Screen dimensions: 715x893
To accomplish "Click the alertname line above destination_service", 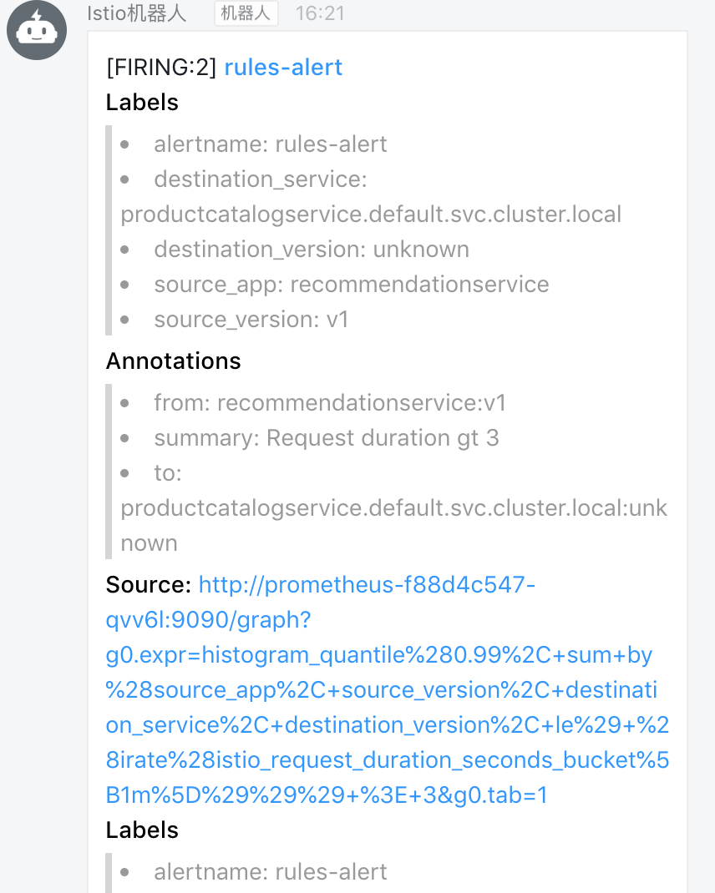I will click(270, 144).
